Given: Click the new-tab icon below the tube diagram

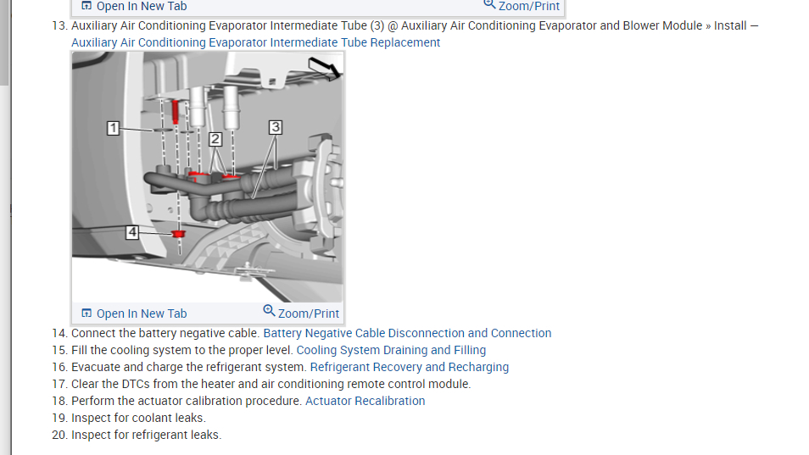Looking at the screenshot, I should point(86,313).
